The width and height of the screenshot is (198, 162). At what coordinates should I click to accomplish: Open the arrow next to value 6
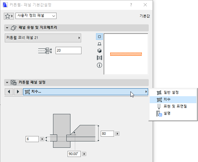pyautogui.click(x=42, y=139)
